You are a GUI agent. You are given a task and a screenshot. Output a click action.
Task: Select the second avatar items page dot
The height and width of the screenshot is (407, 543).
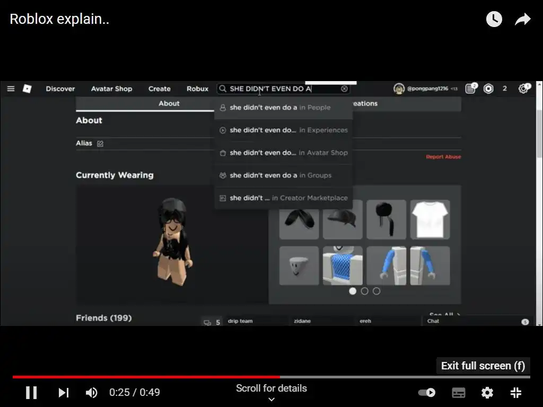pos(364,291)
